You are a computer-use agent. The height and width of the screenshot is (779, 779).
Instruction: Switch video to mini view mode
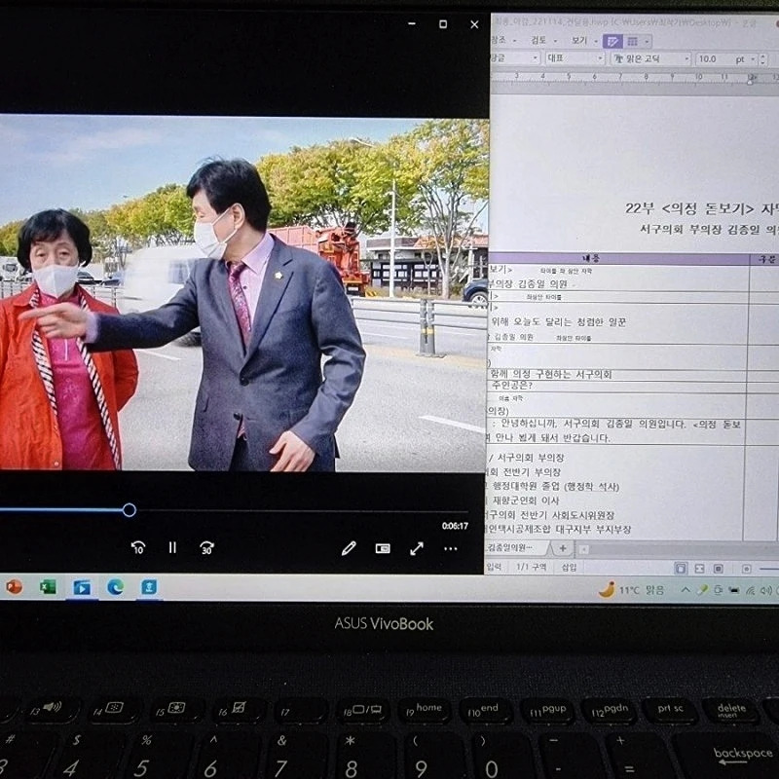(383, 548)
